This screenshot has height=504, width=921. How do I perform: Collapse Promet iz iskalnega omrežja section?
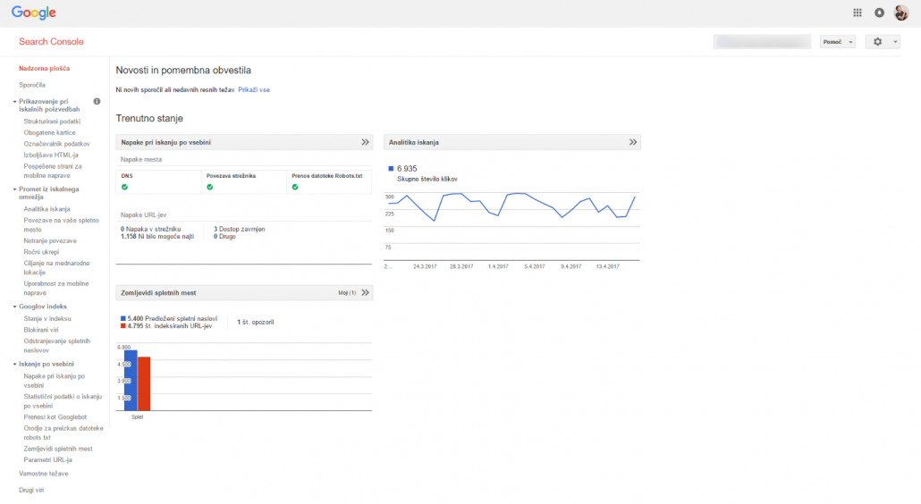click(x=15, y=189)
